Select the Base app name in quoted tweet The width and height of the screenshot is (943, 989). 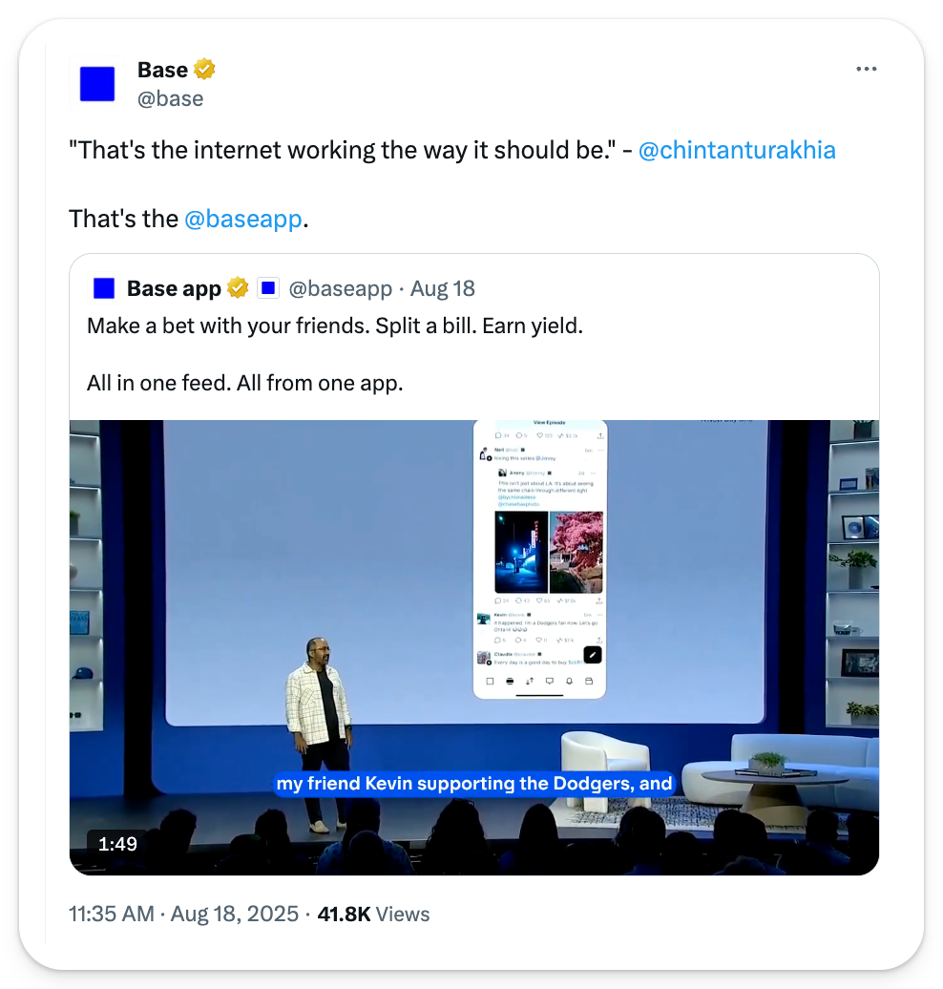point(174,288)
